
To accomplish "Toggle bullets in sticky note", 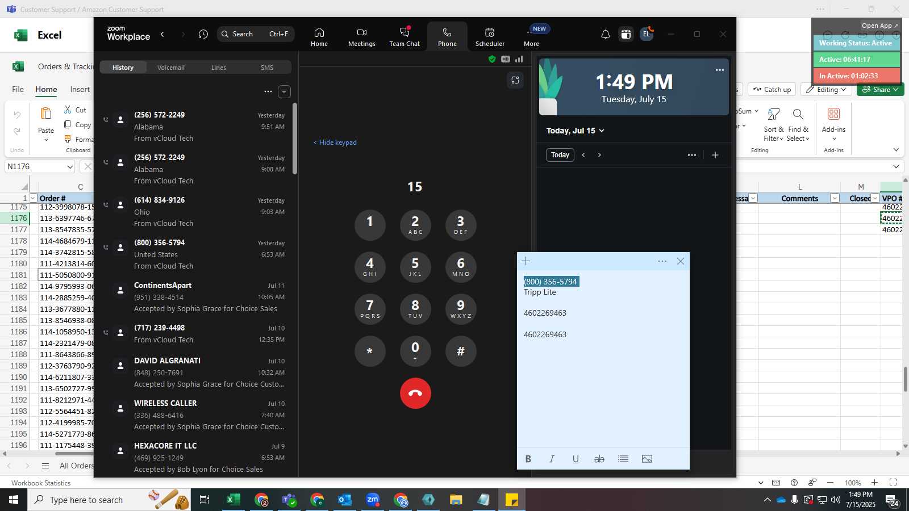I will pyautogui.click(x=623, y=459).
